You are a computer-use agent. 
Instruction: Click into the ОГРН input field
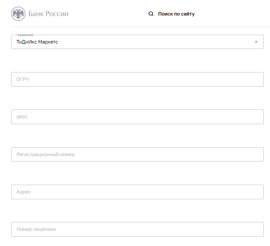137,79
